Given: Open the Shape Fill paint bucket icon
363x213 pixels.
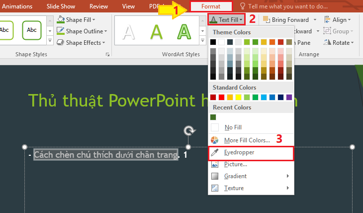Looking at the screenshot, I should click(x=61, y=20).
